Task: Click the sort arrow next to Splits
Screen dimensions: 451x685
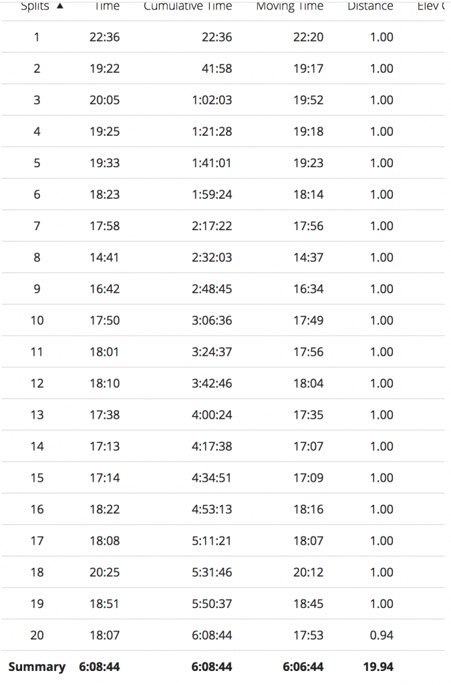Action: (x=60, y=5)
